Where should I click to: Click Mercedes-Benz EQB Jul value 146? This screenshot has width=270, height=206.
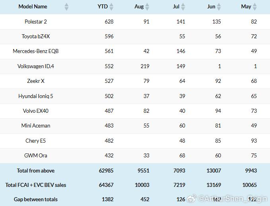[181, 51]
